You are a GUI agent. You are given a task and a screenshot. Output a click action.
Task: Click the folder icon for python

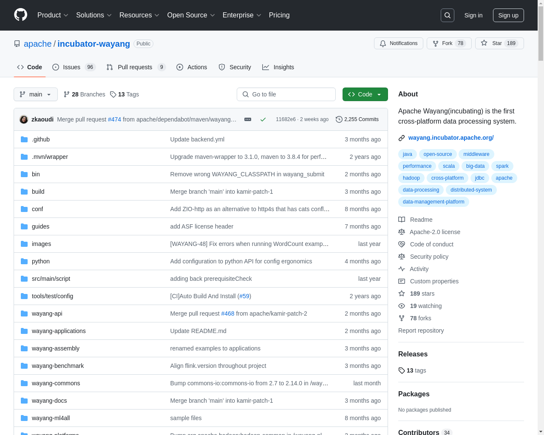24,261
